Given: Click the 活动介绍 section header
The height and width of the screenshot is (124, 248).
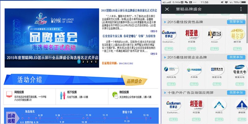Looking at the screenshot, I should coord(29,80).
